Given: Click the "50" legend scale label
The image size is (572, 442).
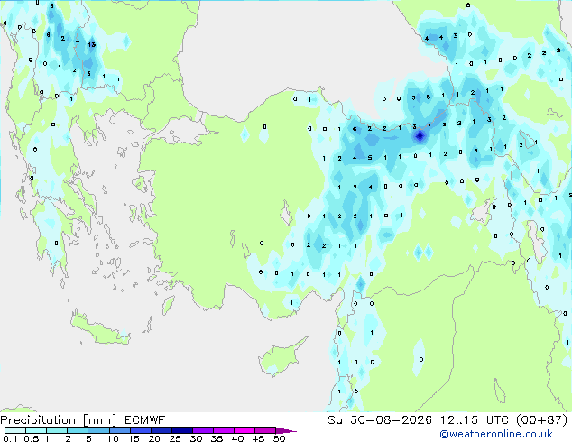Looking at the screenshot, I should click(279, 438).
